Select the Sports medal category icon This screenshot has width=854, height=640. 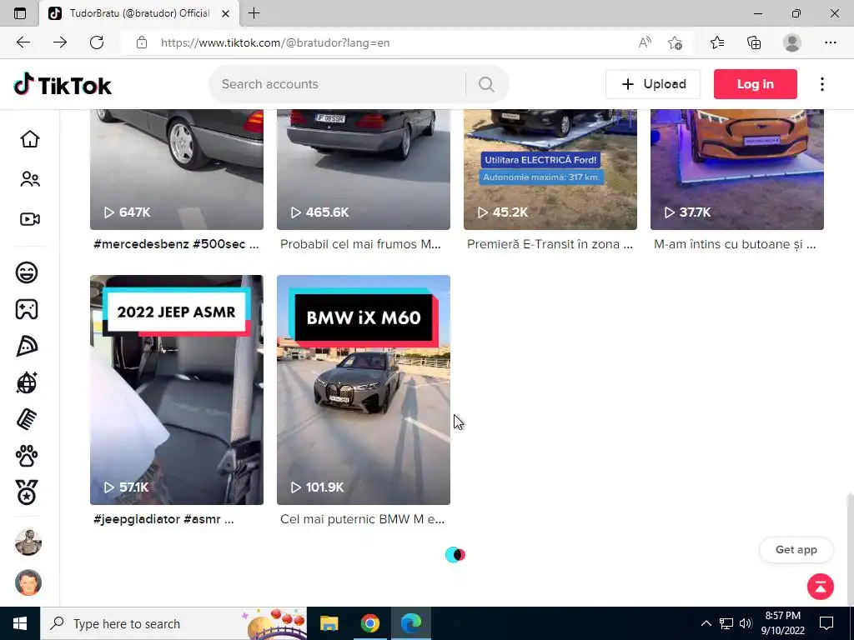(x=27, y=492)
